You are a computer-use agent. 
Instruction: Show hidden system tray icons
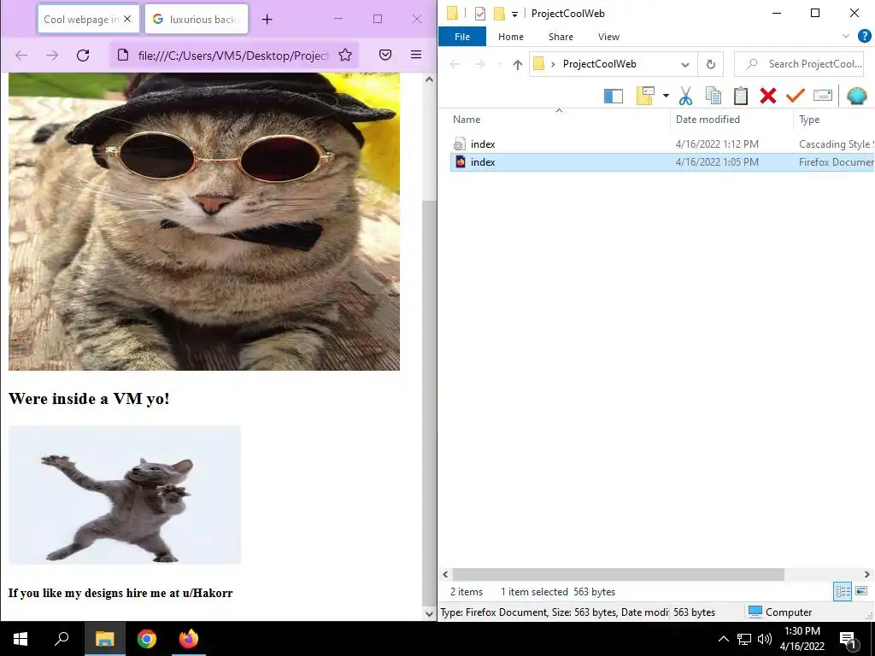[723, 639]
